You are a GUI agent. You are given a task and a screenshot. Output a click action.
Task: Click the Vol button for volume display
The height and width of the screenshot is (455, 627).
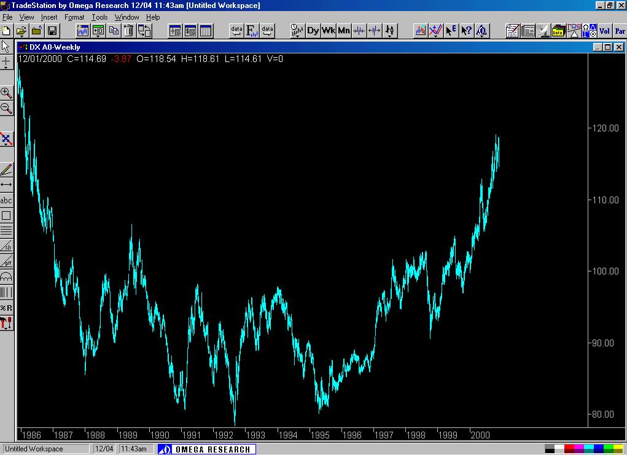pos(605,30)
